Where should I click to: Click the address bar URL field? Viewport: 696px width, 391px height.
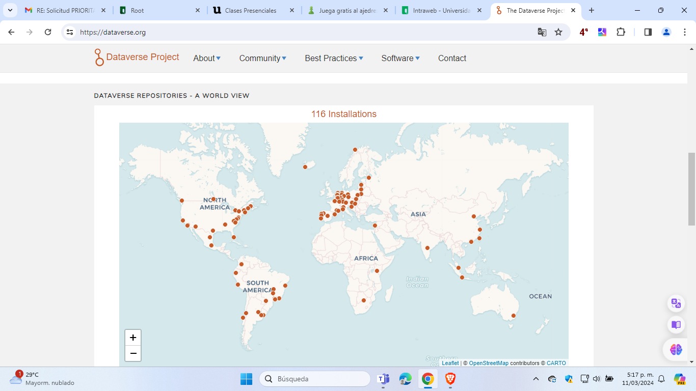306,32
